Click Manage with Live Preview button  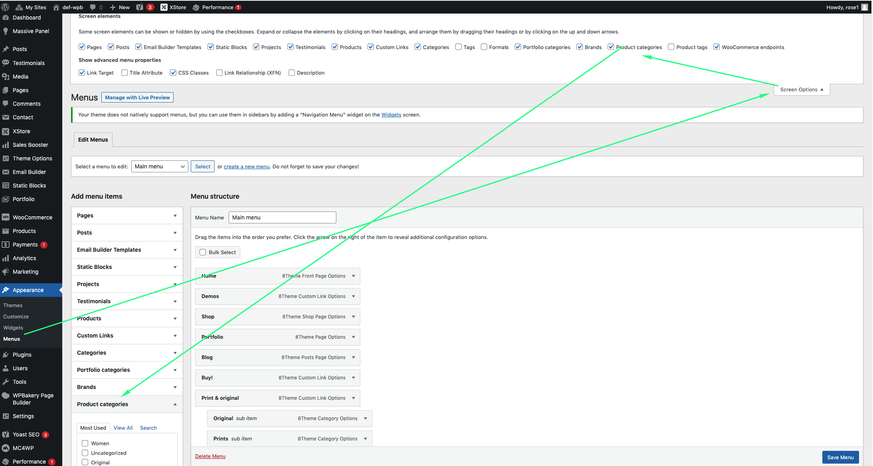pos(137,97)
